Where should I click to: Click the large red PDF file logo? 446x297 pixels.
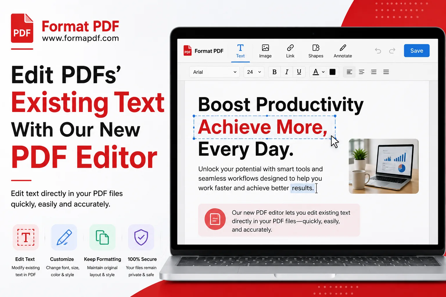[x=22, y=28]
